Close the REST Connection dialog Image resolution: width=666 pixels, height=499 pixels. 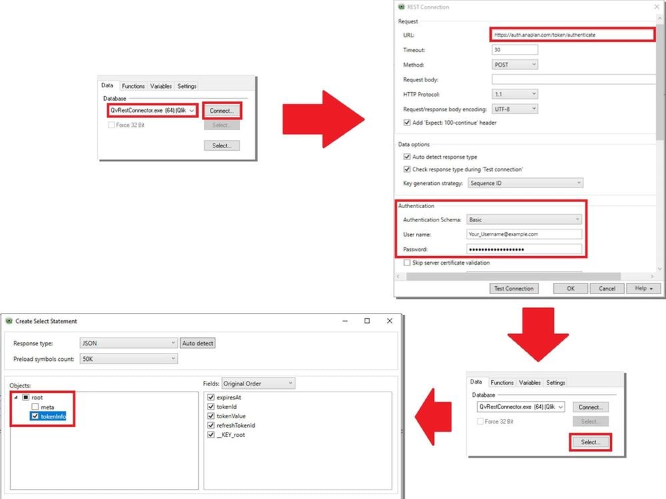coord(657,7)
